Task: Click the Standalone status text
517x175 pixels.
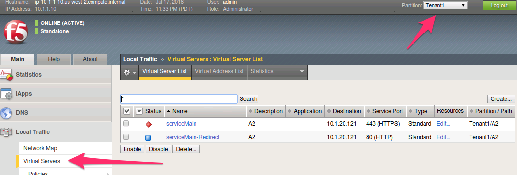Action: click(x=55, y=31)
